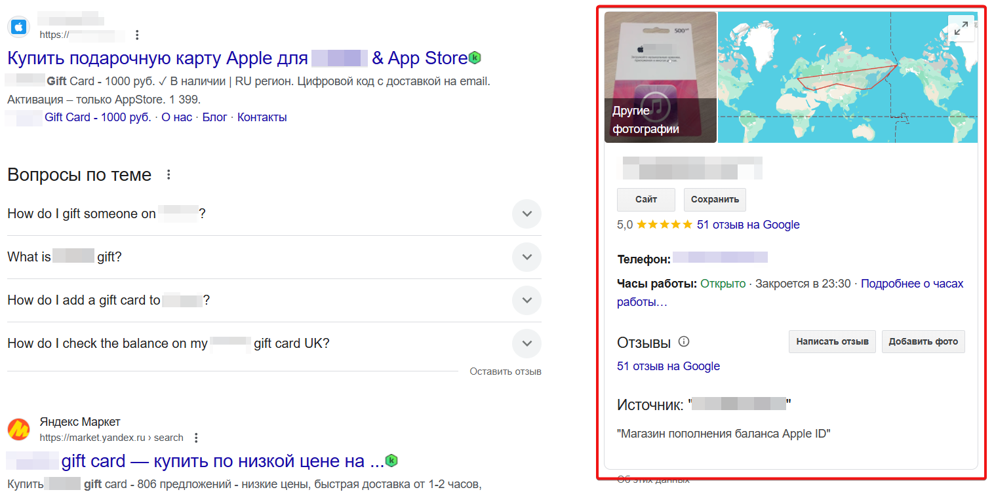Expand the map to full view
This screenshot has width=994, height=492.
tap(961, 28)
